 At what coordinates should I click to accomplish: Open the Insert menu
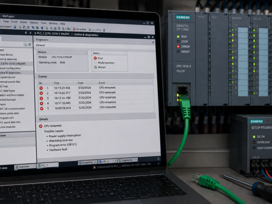[14, 22]
